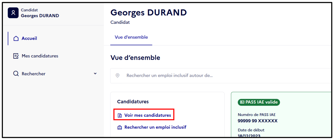Open Mes candidatures from the sidebar
Image resolution: width=335 pixels, height=140 pixels.
[53, 56]
